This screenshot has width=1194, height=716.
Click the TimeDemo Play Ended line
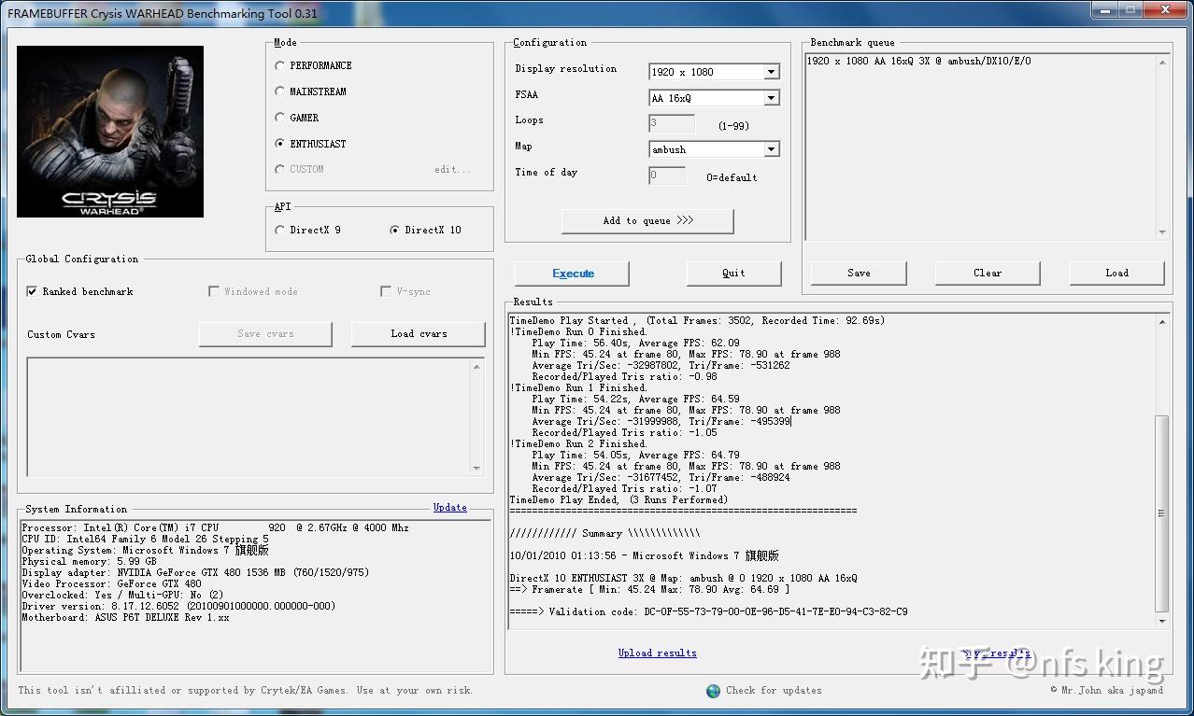click(618, 500)
